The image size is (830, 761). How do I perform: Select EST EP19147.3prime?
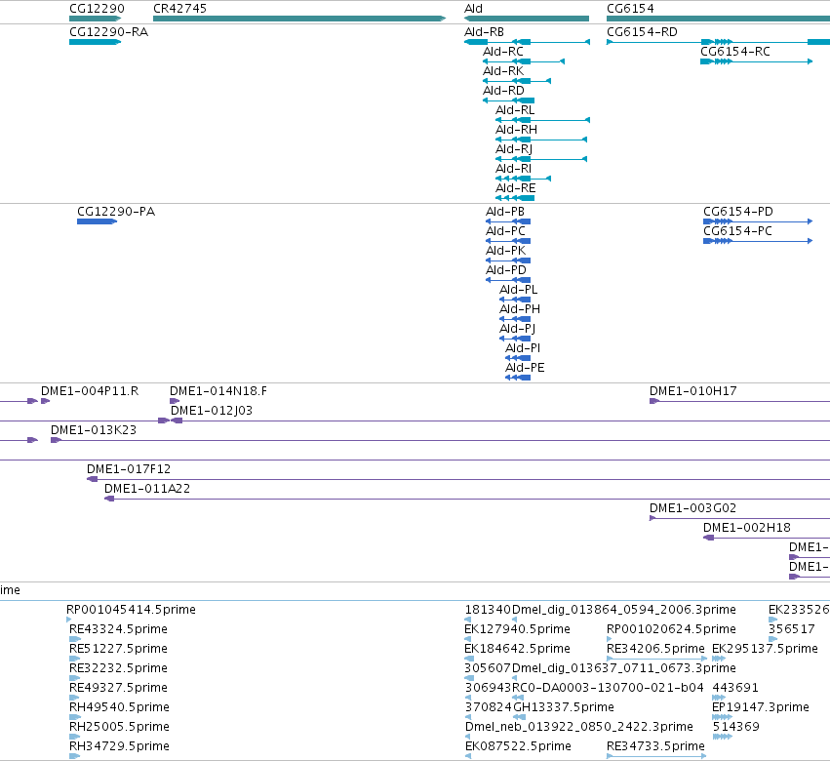723,717
